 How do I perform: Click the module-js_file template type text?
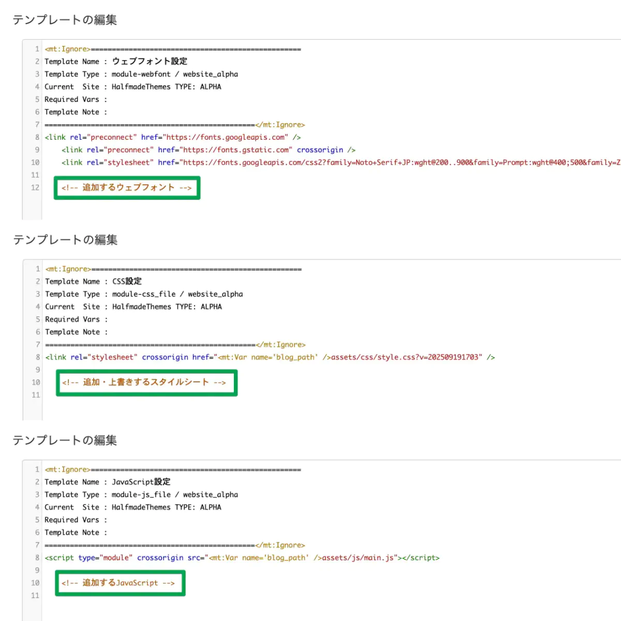tap(141, 495)
